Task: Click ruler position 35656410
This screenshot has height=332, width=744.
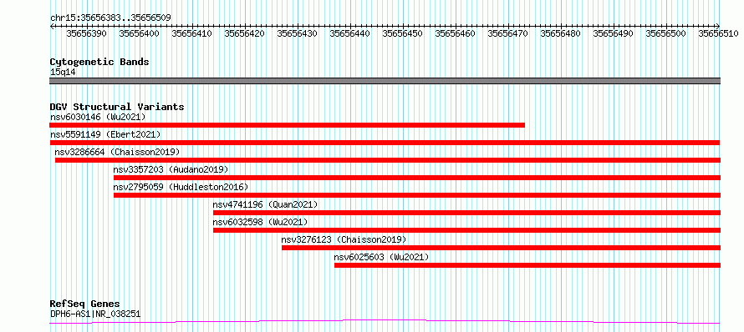Action: pos(191,33)
